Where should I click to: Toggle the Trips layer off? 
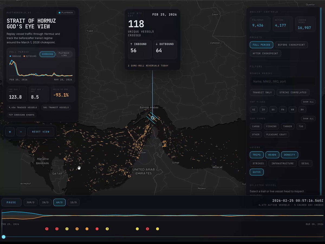[x=256, y=155]
